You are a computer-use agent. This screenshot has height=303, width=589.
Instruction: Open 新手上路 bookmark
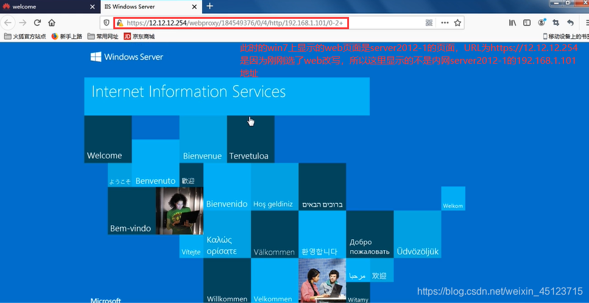67,36
